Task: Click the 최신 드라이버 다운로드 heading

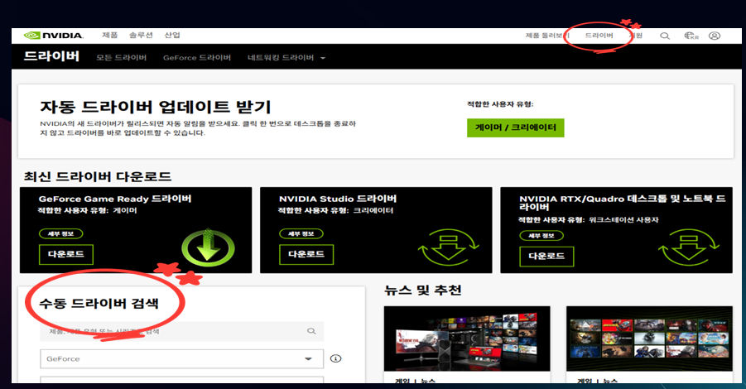Action: (x=98, y=176)
